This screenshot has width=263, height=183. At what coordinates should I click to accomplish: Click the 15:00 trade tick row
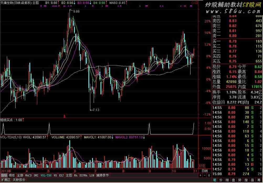(237, 174)
